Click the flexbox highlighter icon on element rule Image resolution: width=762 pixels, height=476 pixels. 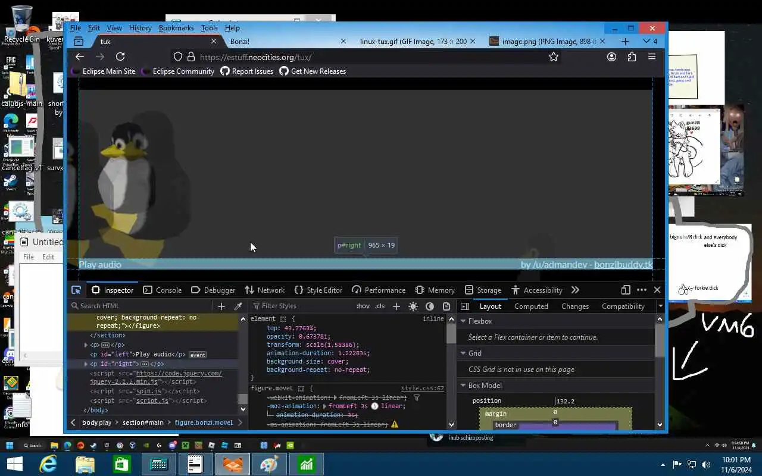[x=284, y=319]
